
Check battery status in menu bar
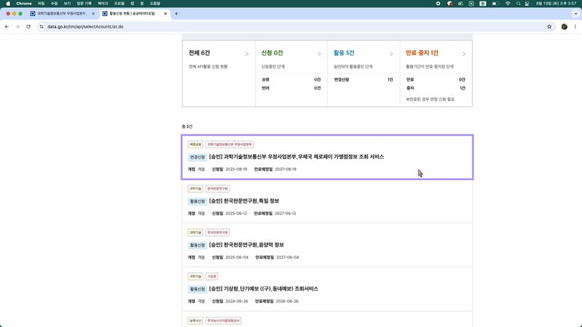pos(495,4)
